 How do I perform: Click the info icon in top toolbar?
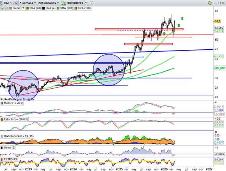point(92,3)
